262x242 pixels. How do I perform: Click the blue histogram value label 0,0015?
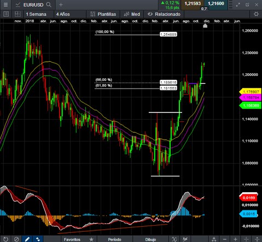[248, 214]
